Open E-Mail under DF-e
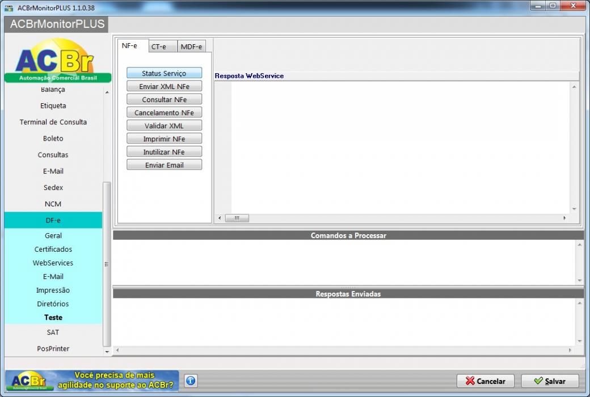 point(53,277)
